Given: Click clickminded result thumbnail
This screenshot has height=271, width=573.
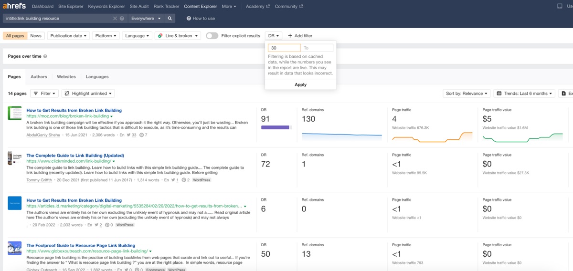Looking at the screenshot, I should (15, 158).
